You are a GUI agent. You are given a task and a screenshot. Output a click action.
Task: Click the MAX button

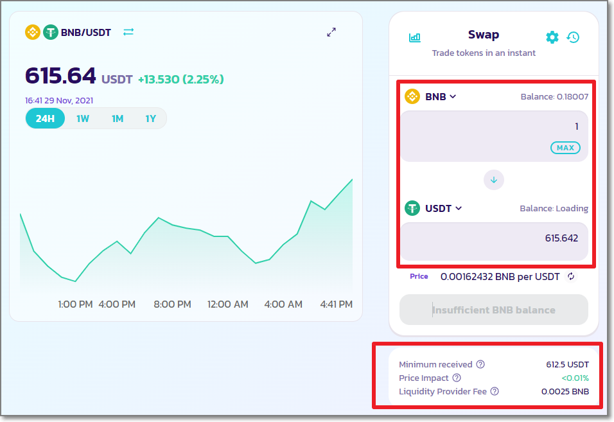565,148
